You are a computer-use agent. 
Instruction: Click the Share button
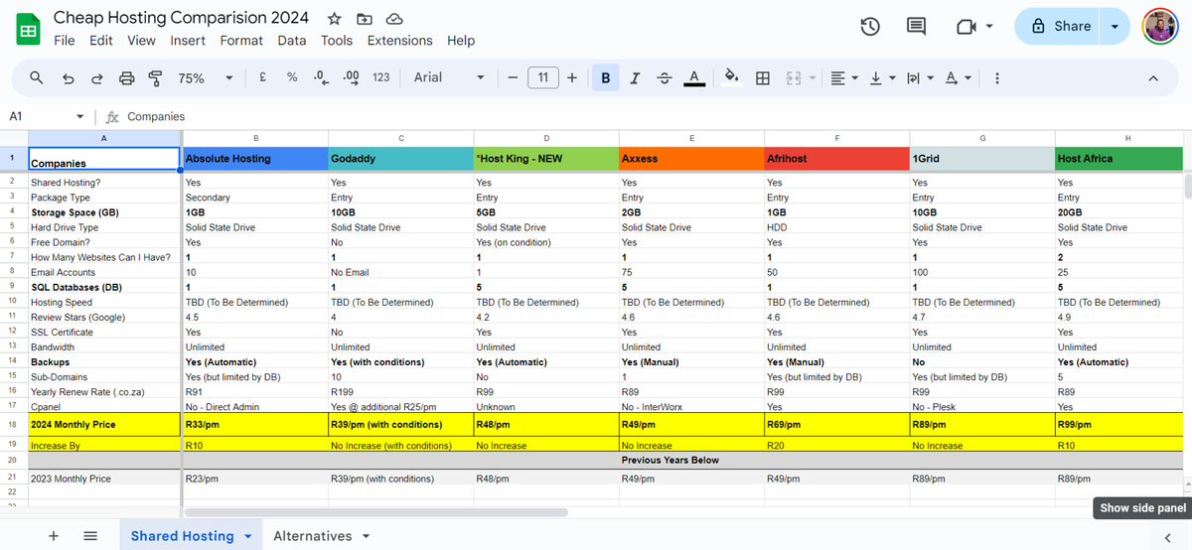coord(1061,27)
